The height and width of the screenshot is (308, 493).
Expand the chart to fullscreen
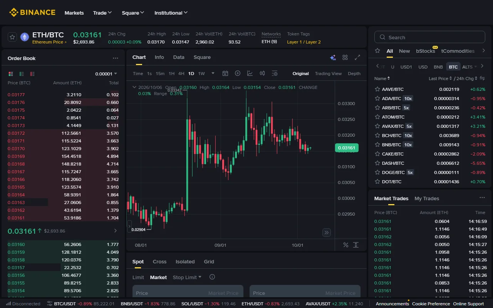point(357,57)
